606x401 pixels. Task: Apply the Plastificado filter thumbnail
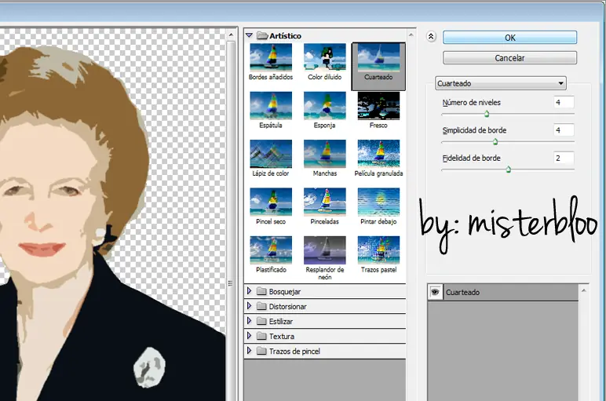pyautogui.click(x=271, y=250)
